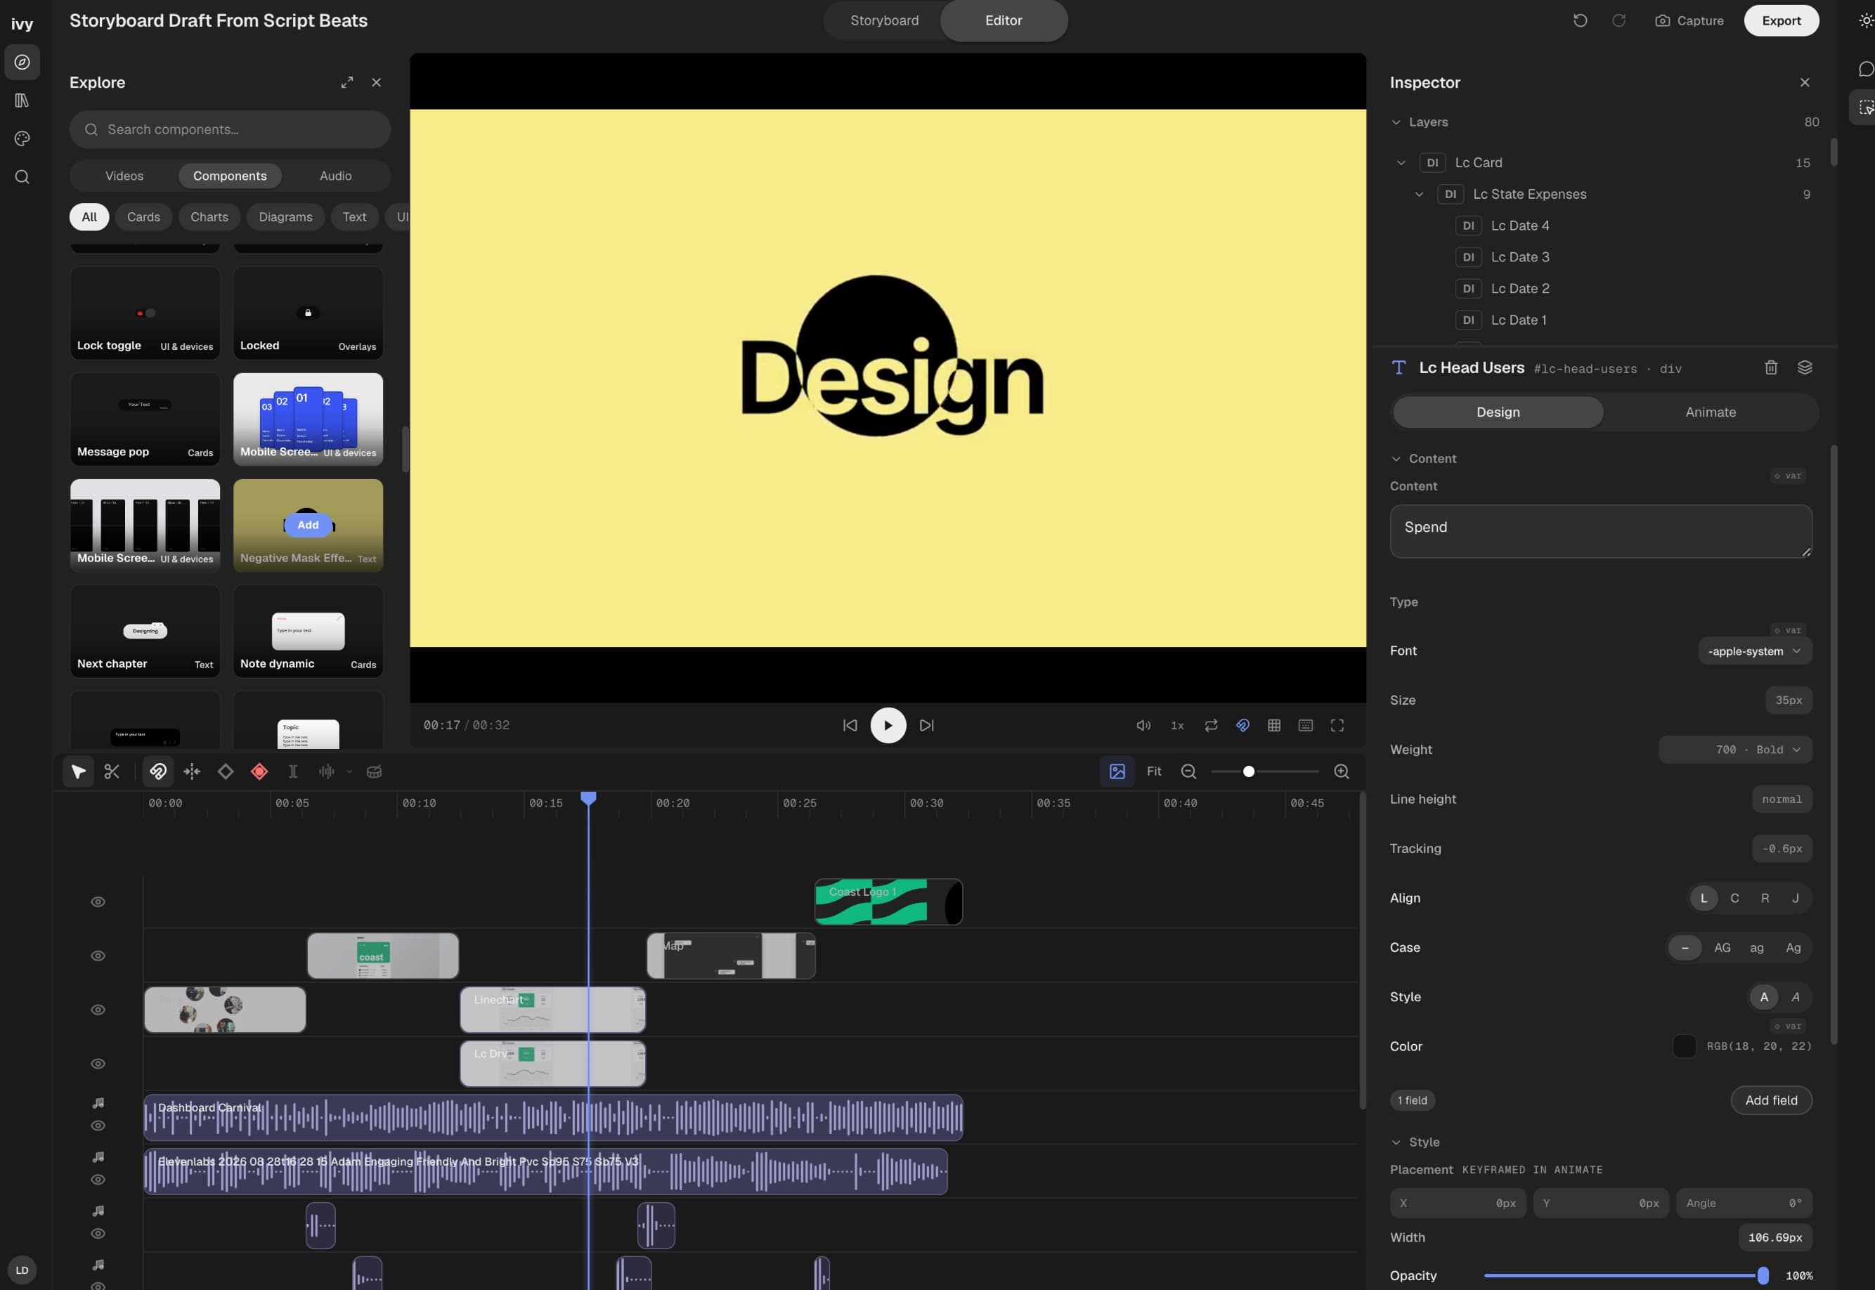
Task: Zoom out the timeline
Action: click(1188, 771)
